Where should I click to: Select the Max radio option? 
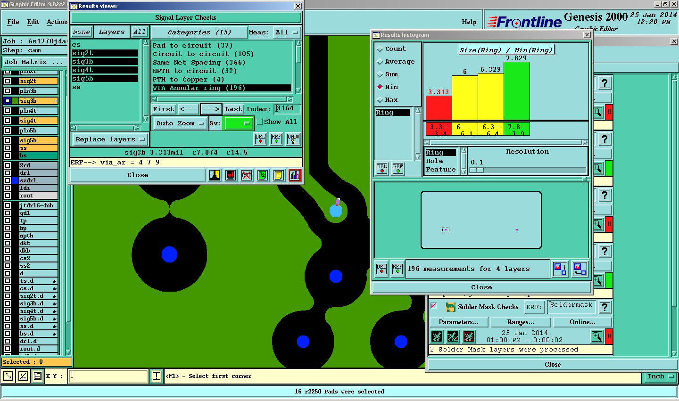click(x=380, y=100)
